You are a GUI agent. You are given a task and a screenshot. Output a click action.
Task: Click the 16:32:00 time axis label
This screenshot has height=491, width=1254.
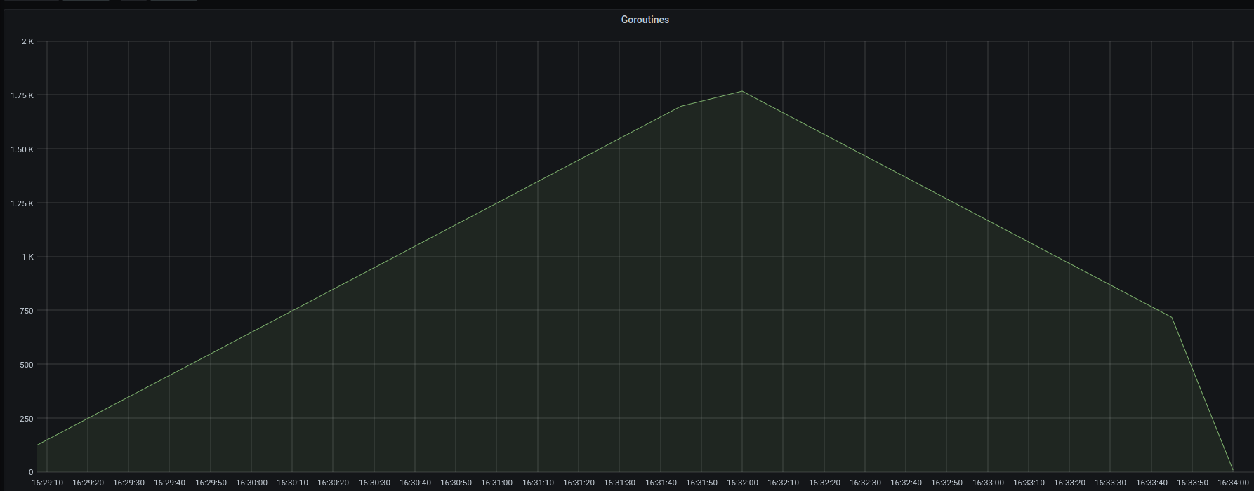742,483
